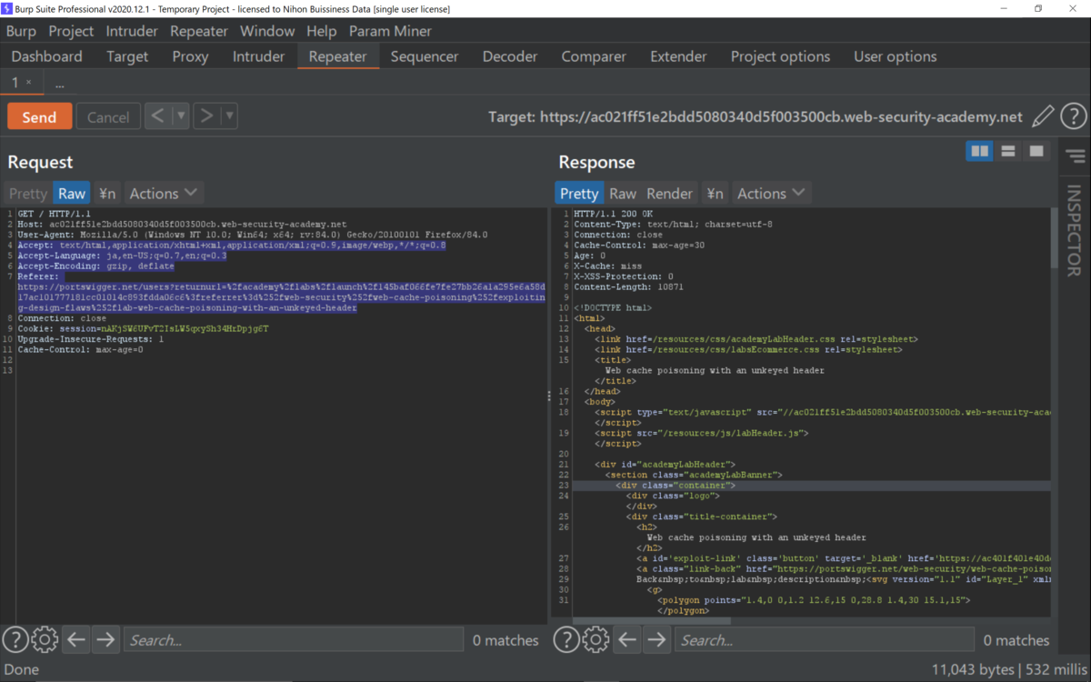Switch Response view to Pretty
Image resolution: width=1091 pixels, height=682 pixels.
click(x=578, y=193)
